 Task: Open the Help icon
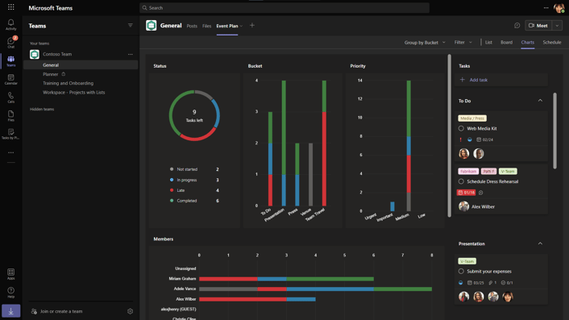(x=11, y=293)
